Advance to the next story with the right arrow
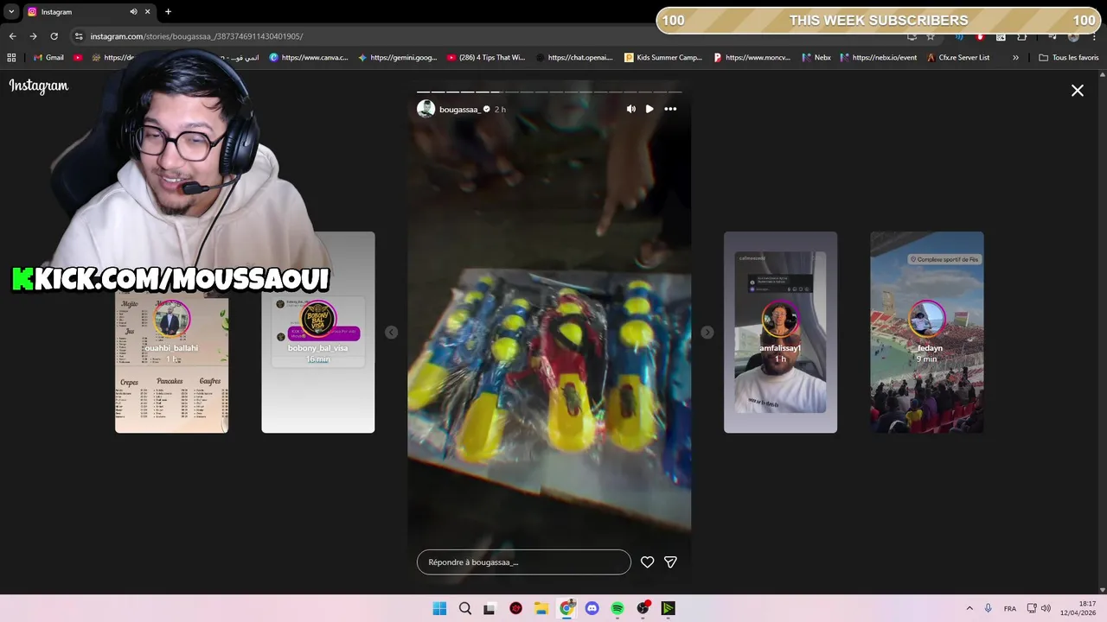The image size is (1107, 622). (x=707, y=333)
